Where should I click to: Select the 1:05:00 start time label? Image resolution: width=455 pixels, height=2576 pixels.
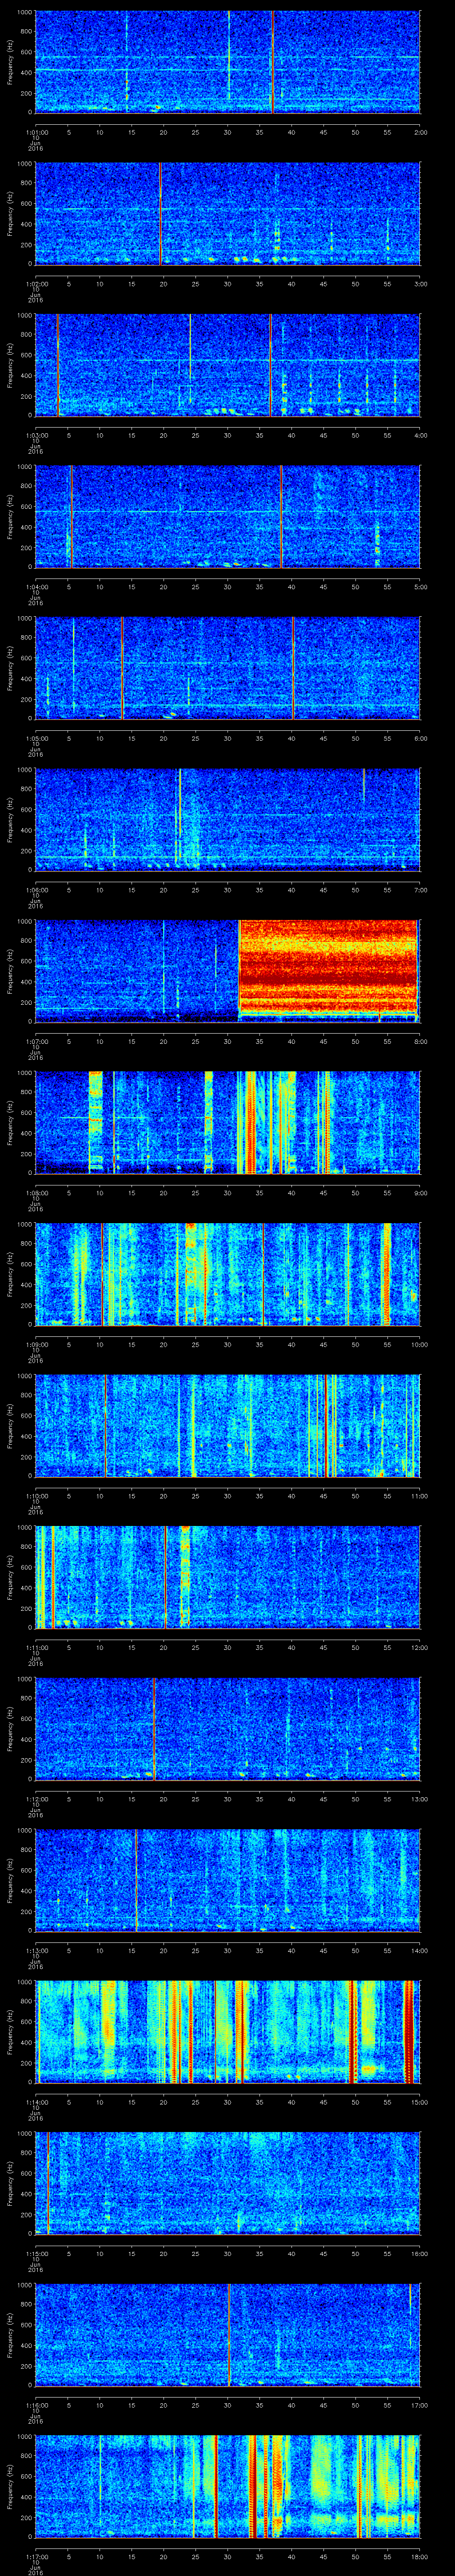[x=36, y=739]
